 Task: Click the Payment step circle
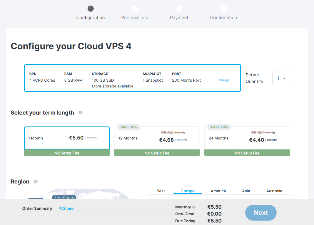[179, 9]
